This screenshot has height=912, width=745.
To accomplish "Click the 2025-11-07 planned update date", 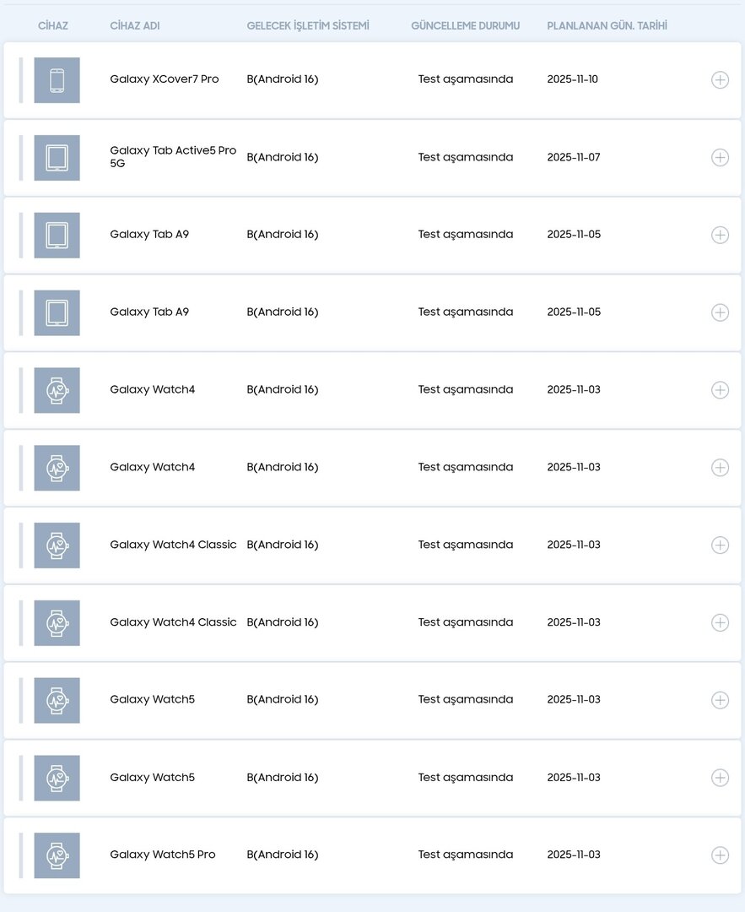I will pyautogui.click(x=574, y=157).
